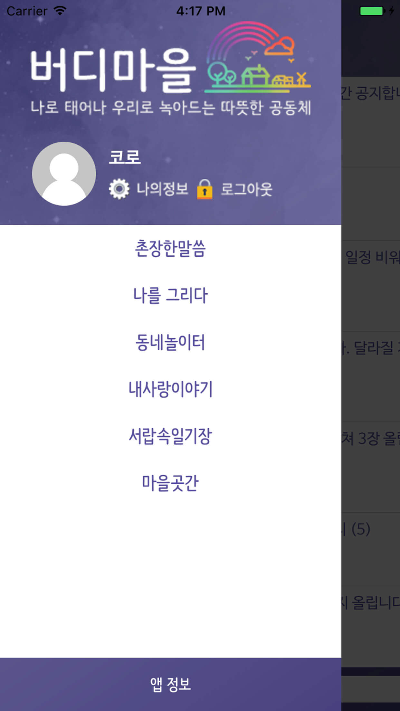Open 내사랑이야기 menu entry
Image resolution: width=400 pixels, height=711 pixels.
pyautogui.click(x=170, y=389)
